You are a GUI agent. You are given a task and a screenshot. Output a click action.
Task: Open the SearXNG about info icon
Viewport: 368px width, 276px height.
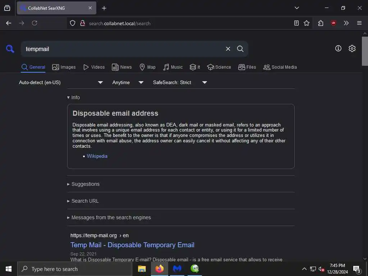tap(338, 49)
